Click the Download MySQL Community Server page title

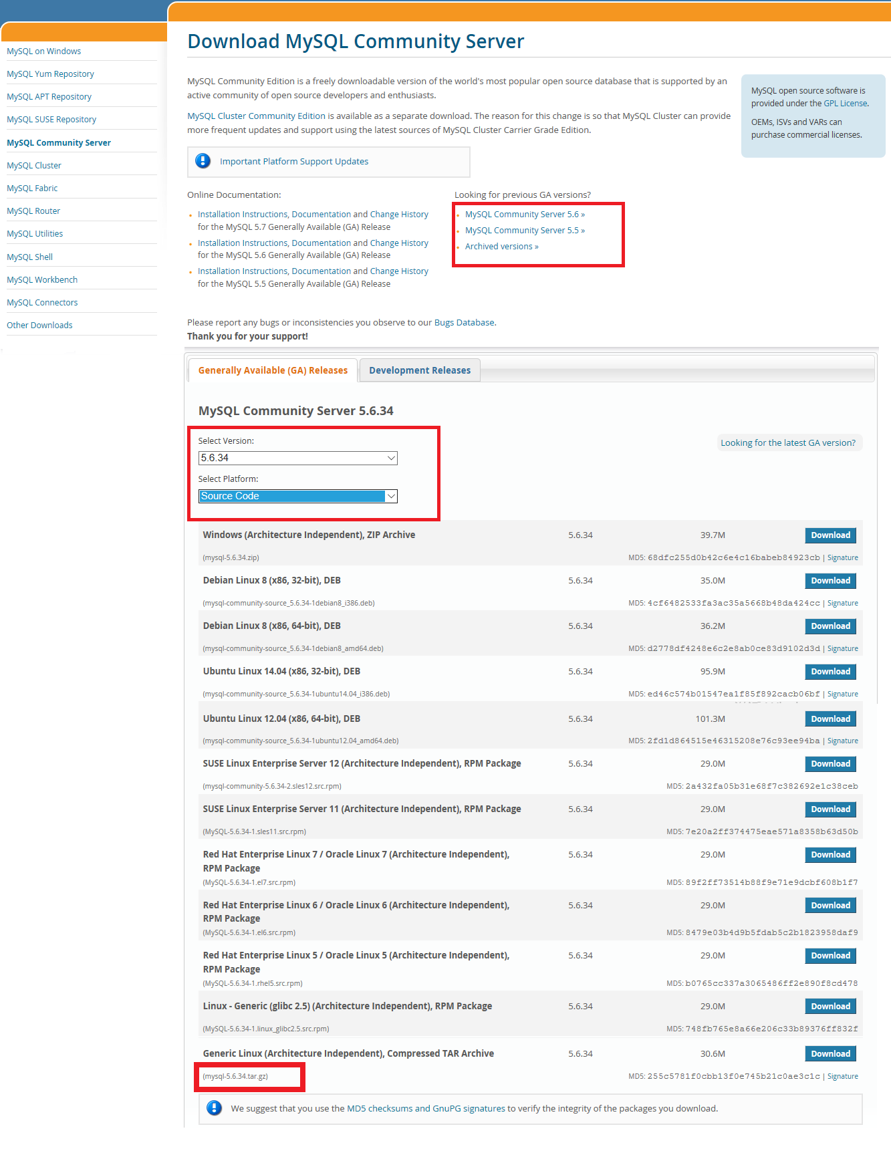point(356,41)
